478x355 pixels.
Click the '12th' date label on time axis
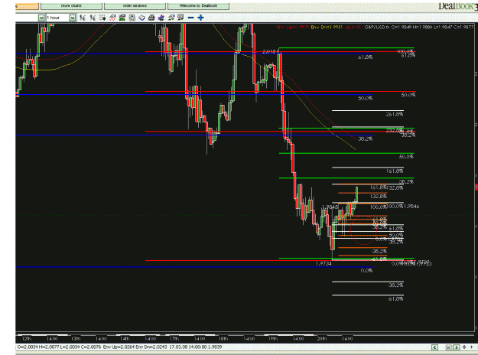[27, 338]
